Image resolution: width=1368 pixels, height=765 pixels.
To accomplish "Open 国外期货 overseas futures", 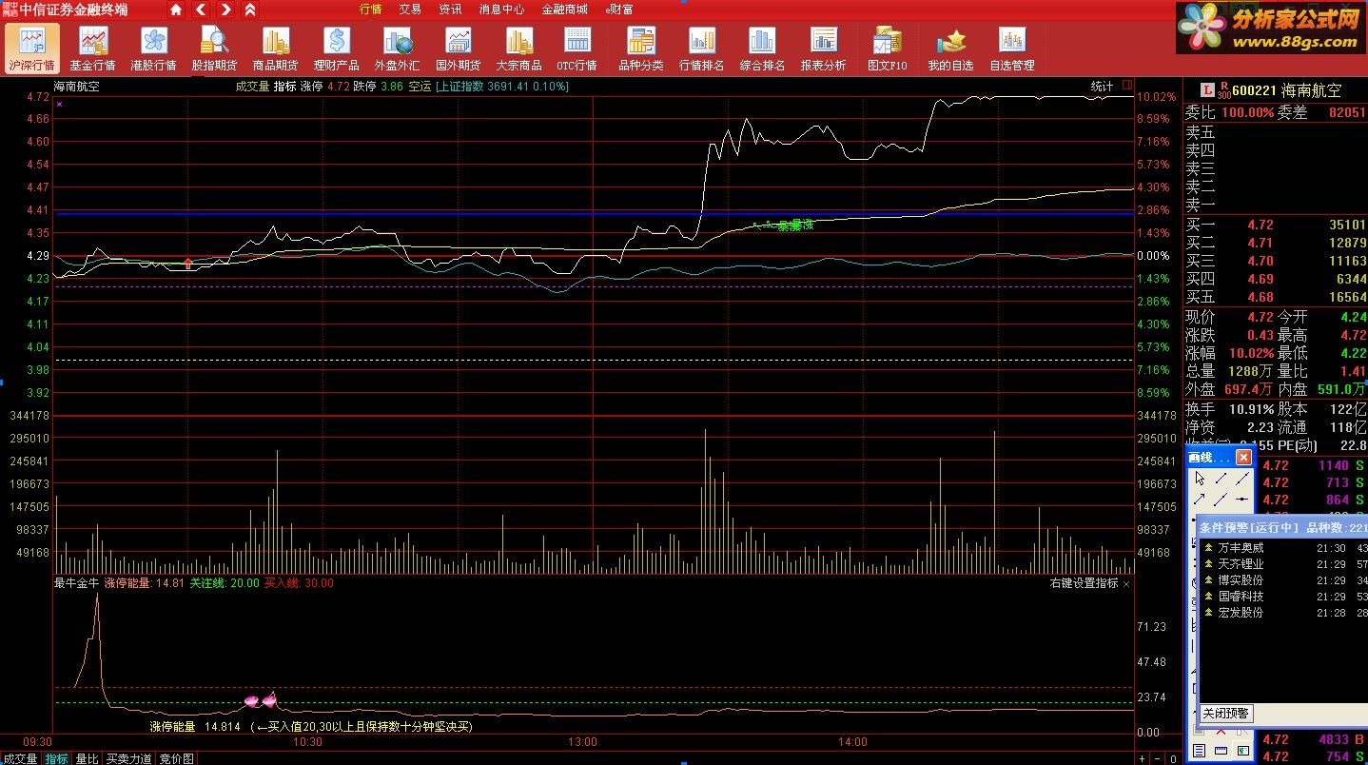I will 458,49.
